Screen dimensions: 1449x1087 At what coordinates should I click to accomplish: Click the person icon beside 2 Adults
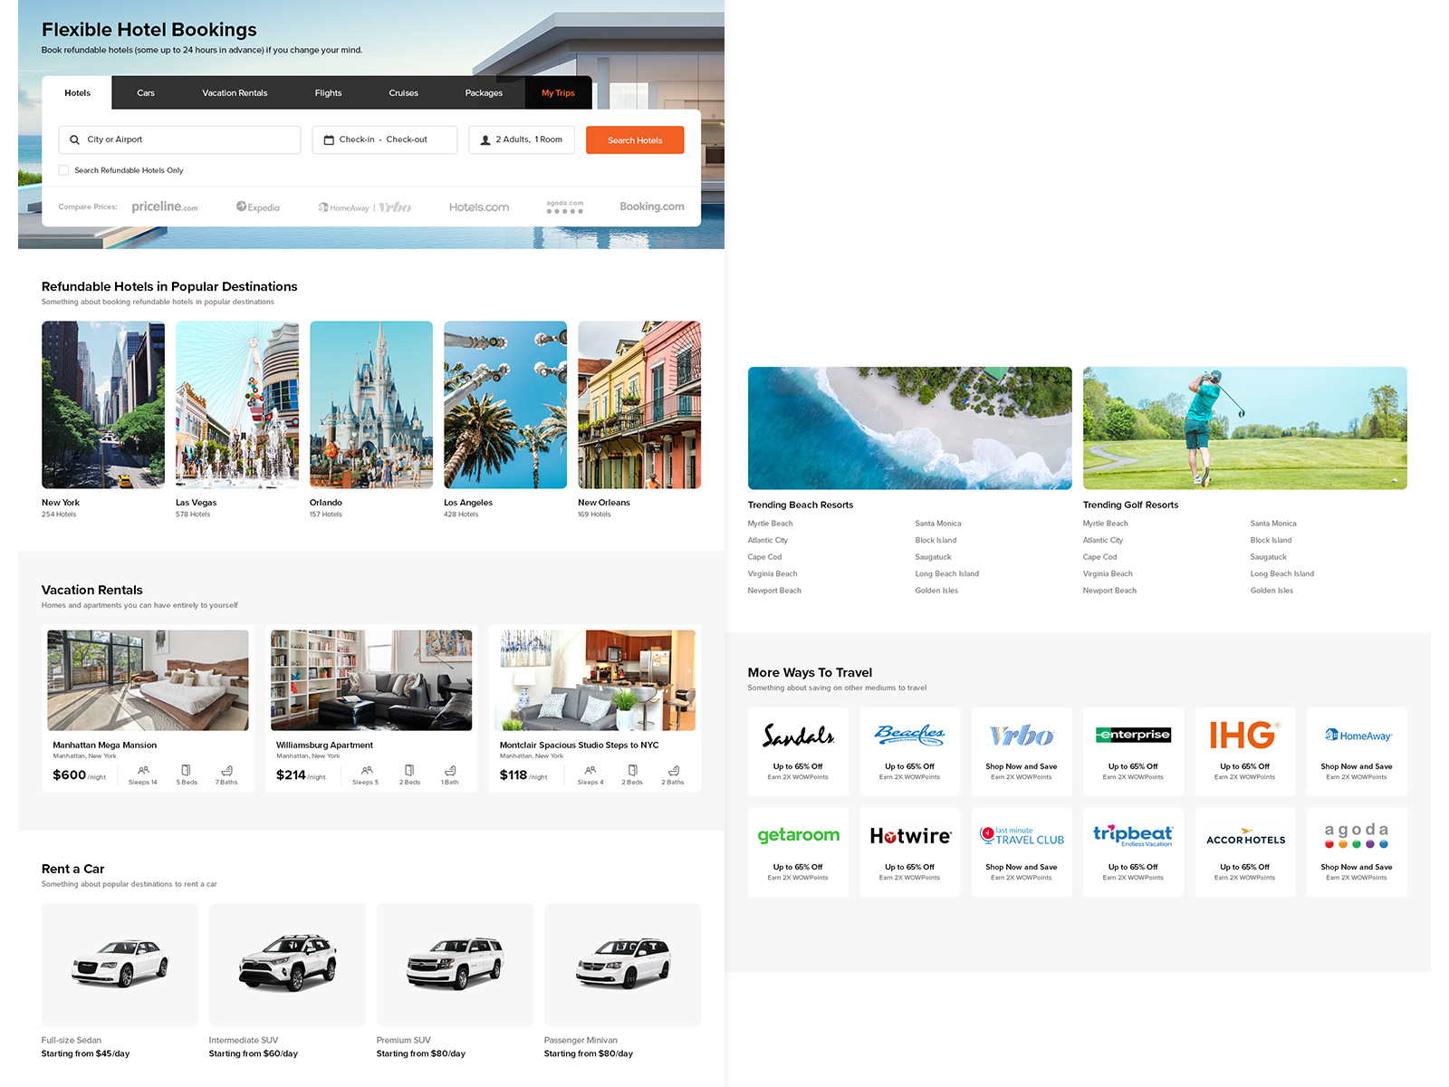pos(485,139)
